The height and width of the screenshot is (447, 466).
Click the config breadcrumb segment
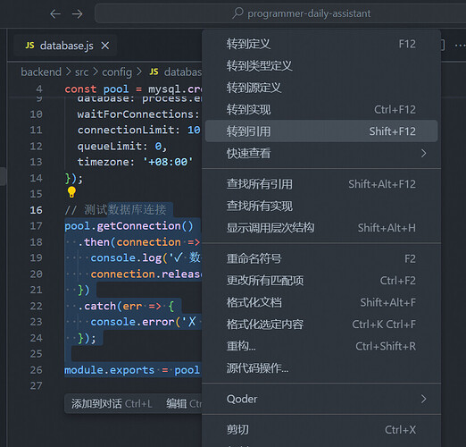(117, 72)
